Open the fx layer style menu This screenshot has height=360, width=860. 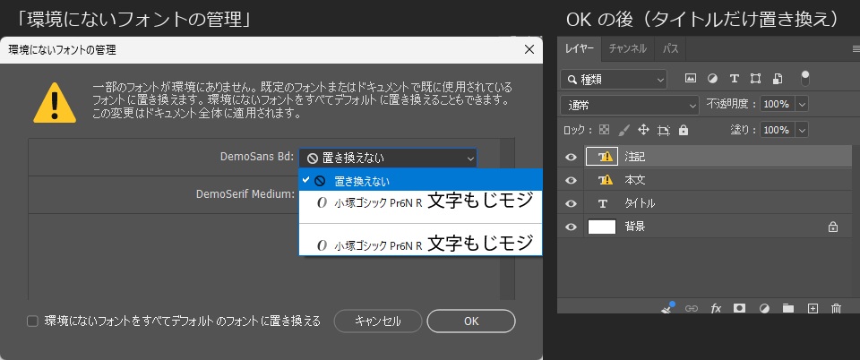click(x=716, y=308)
